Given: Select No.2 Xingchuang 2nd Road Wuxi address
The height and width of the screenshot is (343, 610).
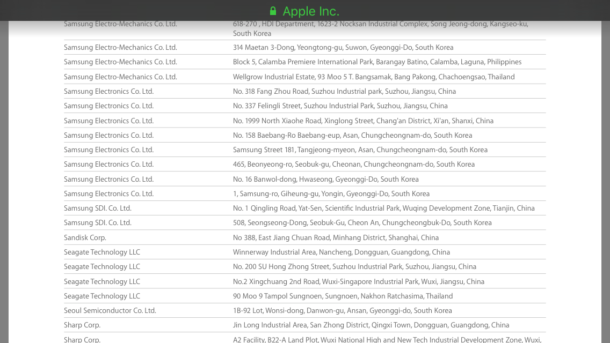Looking at the screenshot, I should tap(359, 281).
